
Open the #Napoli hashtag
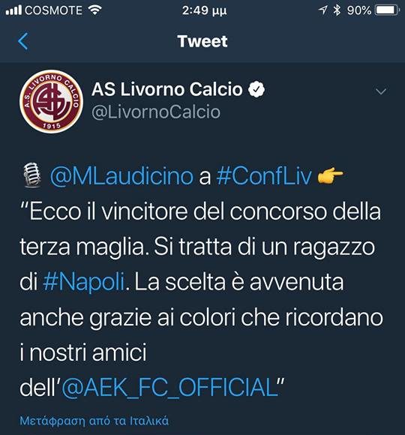(84, 282)
